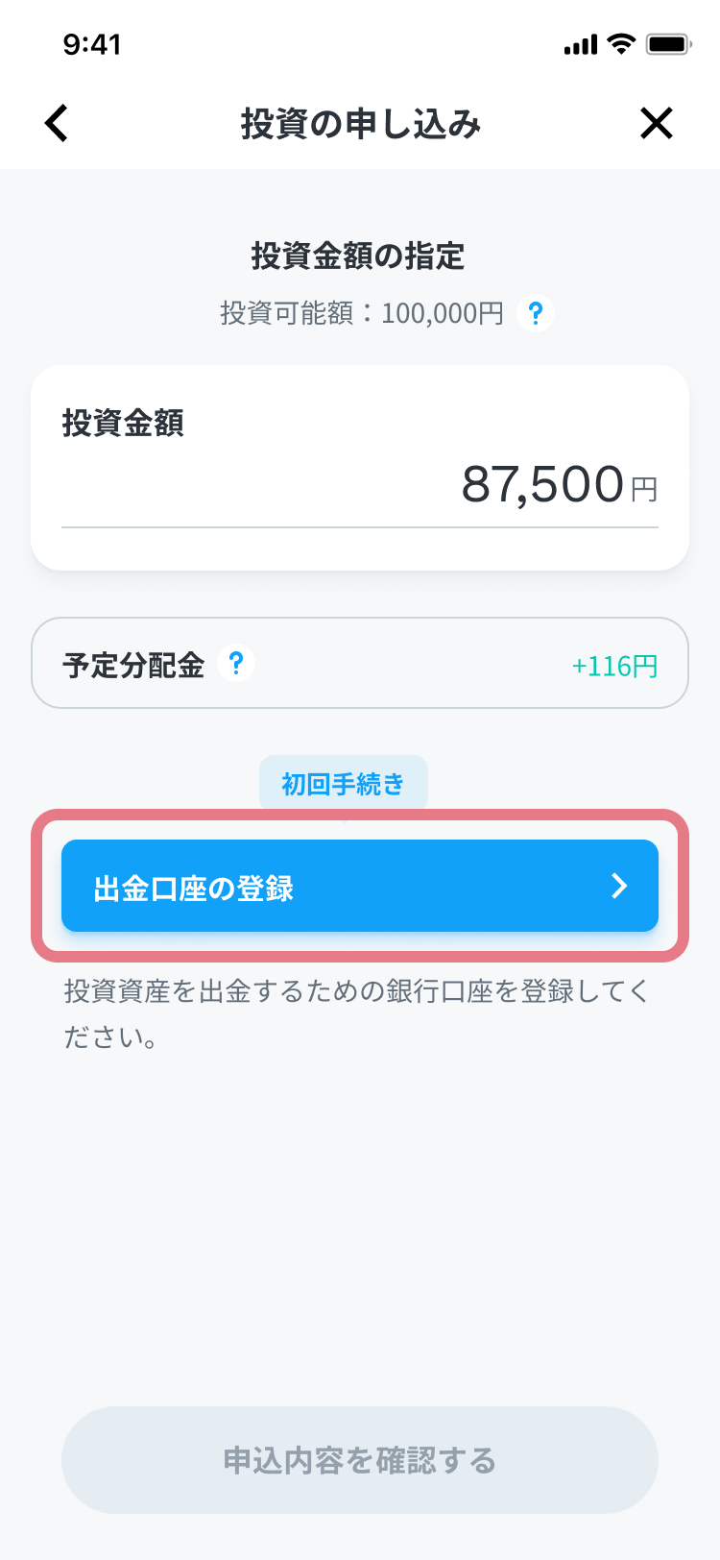The image size is (720, 1560).
Task: Tap the cellular signal strength icon
Action: [x=581, y=45]
